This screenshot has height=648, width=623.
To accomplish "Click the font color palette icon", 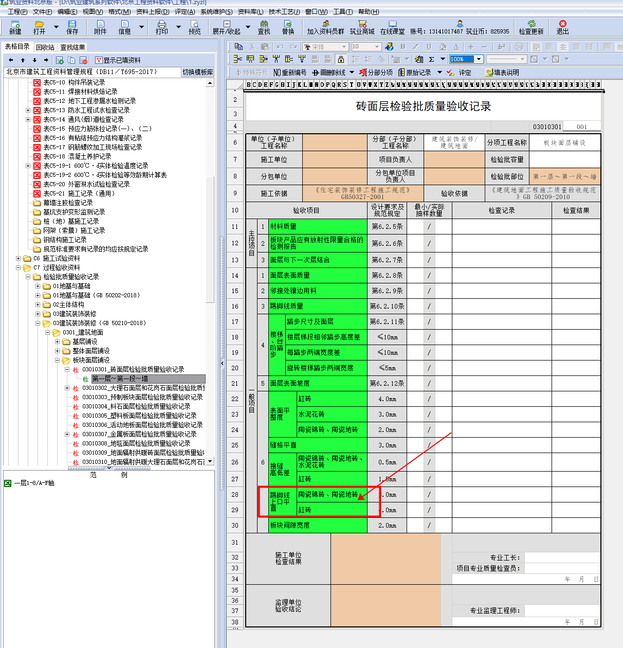I will [x=389, y=46].
